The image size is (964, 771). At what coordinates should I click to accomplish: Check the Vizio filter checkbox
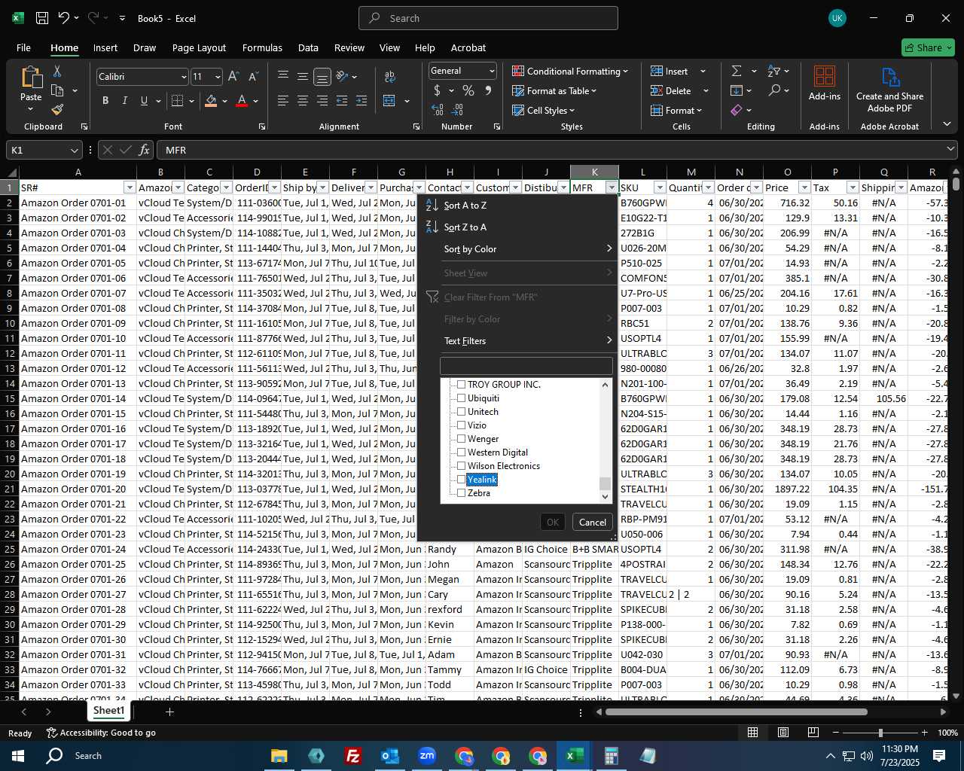click(462, 425)
